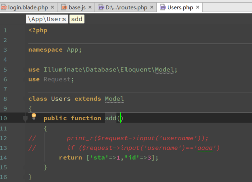Click the base.js JS file icon
This screenshot has height=182, width=252.
click(x=64, y=7)
